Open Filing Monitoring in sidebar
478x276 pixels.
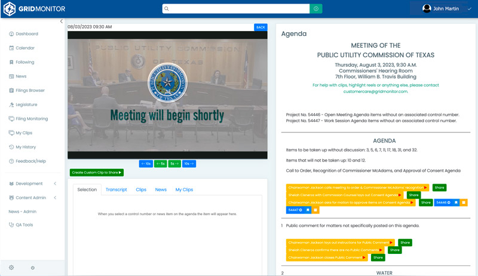(x=28, y=119)
